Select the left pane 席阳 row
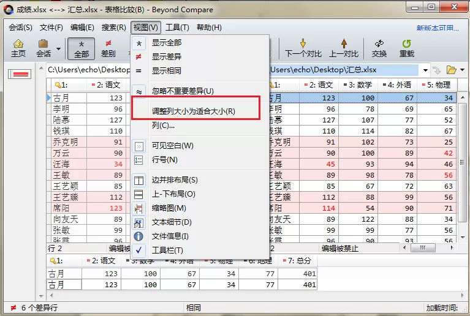This screenshot has width=470, height=316. point(88,208)
